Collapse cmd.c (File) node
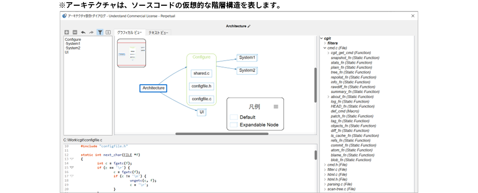 tap(325, 48)
